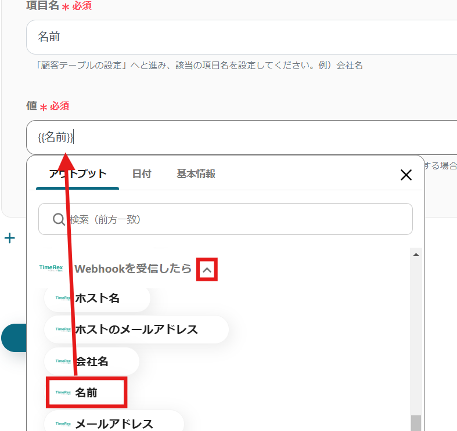Image resolution: width=457 pixels, height=431 pixels.
Task: Select the ホストのメールアドレス output item
Action: tap(136, 329)
